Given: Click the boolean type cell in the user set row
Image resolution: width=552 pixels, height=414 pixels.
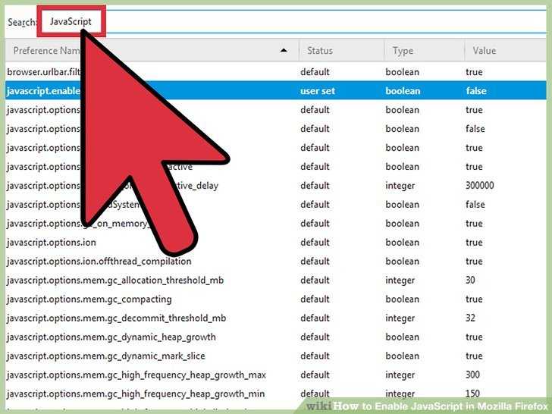Looking at the screenshot, I should [403, 91].
